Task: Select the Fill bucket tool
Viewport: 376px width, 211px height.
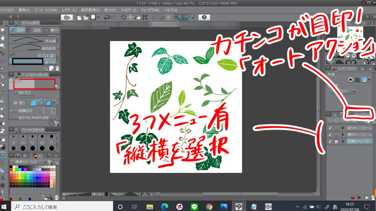Action: (3, 139)
